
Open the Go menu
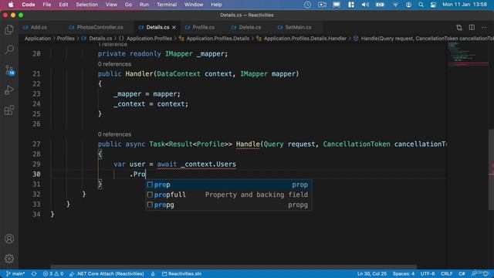[128, 5]
